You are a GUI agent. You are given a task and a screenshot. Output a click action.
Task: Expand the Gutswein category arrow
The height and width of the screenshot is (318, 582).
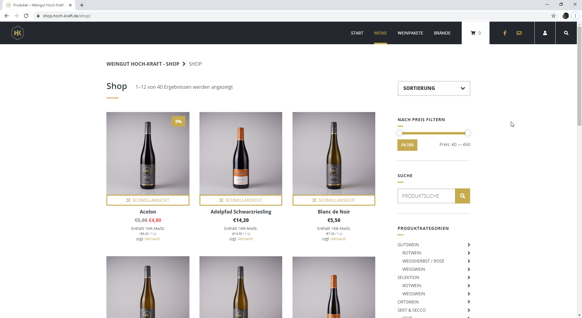coord(469,245)
